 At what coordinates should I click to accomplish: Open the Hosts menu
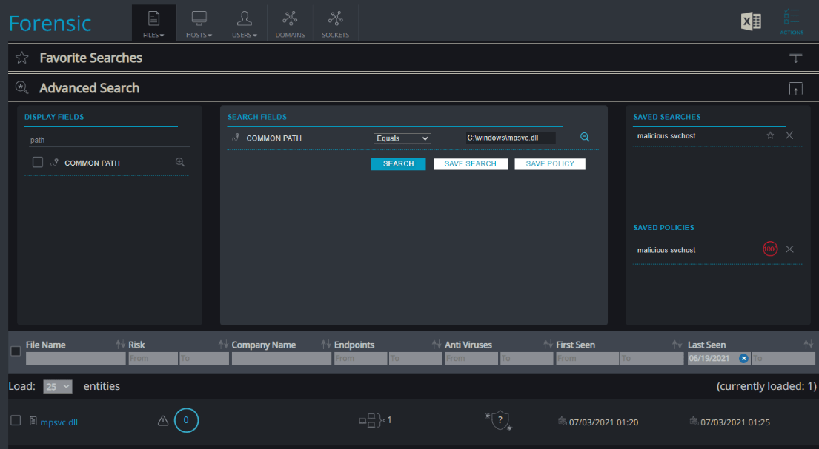[199, 24]
